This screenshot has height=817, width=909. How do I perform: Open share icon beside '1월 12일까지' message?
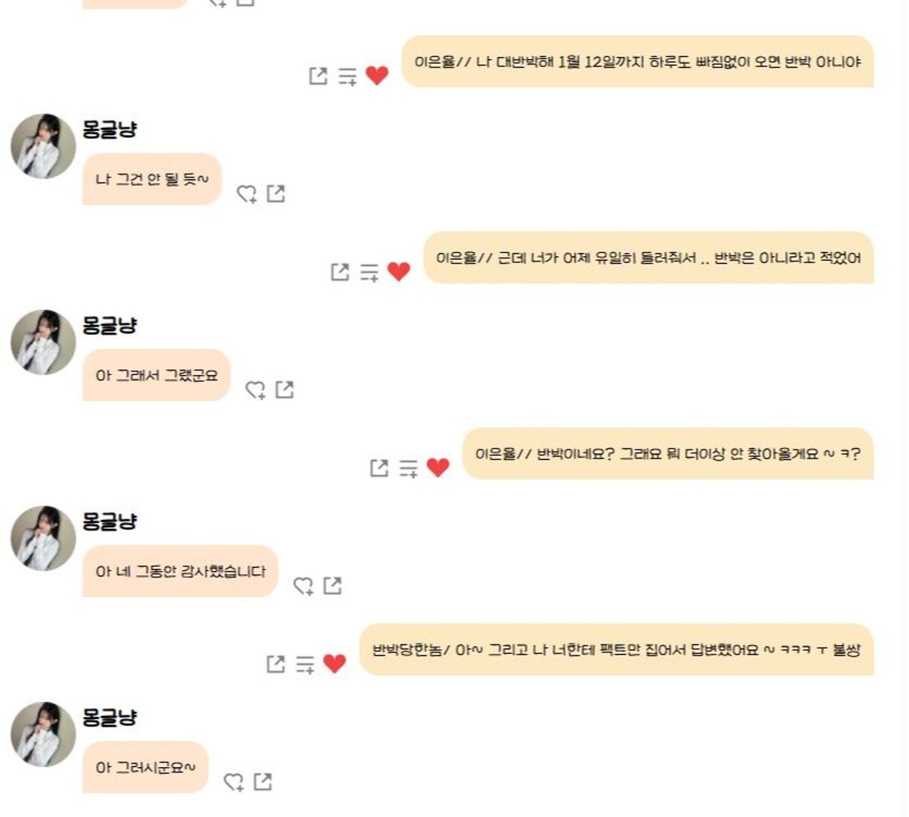318,76
